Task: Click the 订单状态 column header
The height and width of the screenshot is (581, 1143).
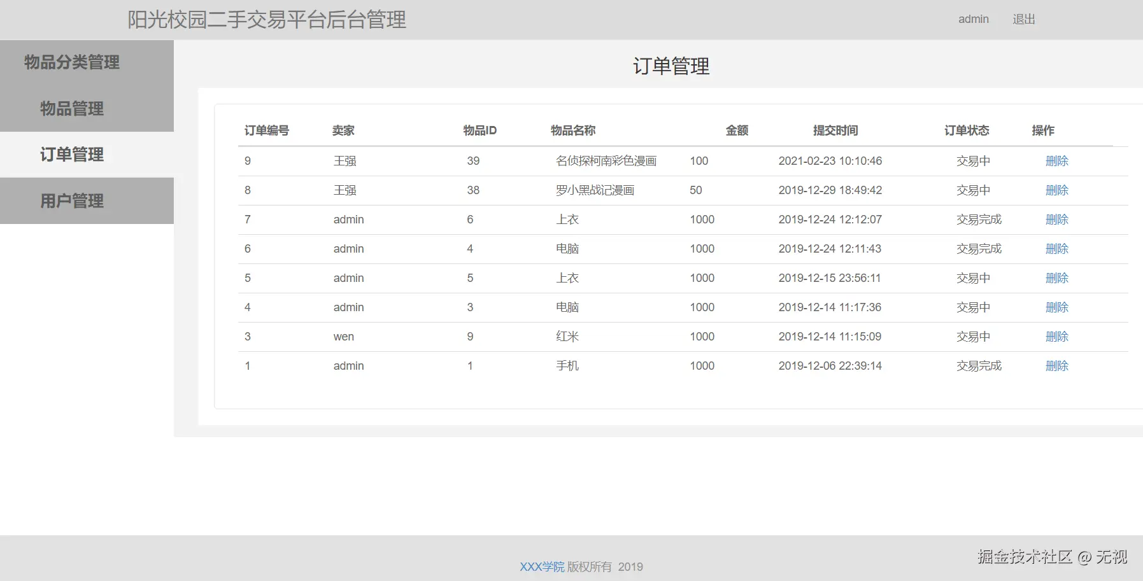Action: click(967, 130)
